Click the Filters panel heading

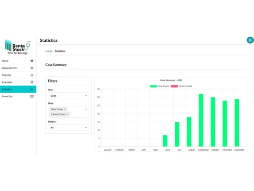pyautogui.click(x=52, y=81)
